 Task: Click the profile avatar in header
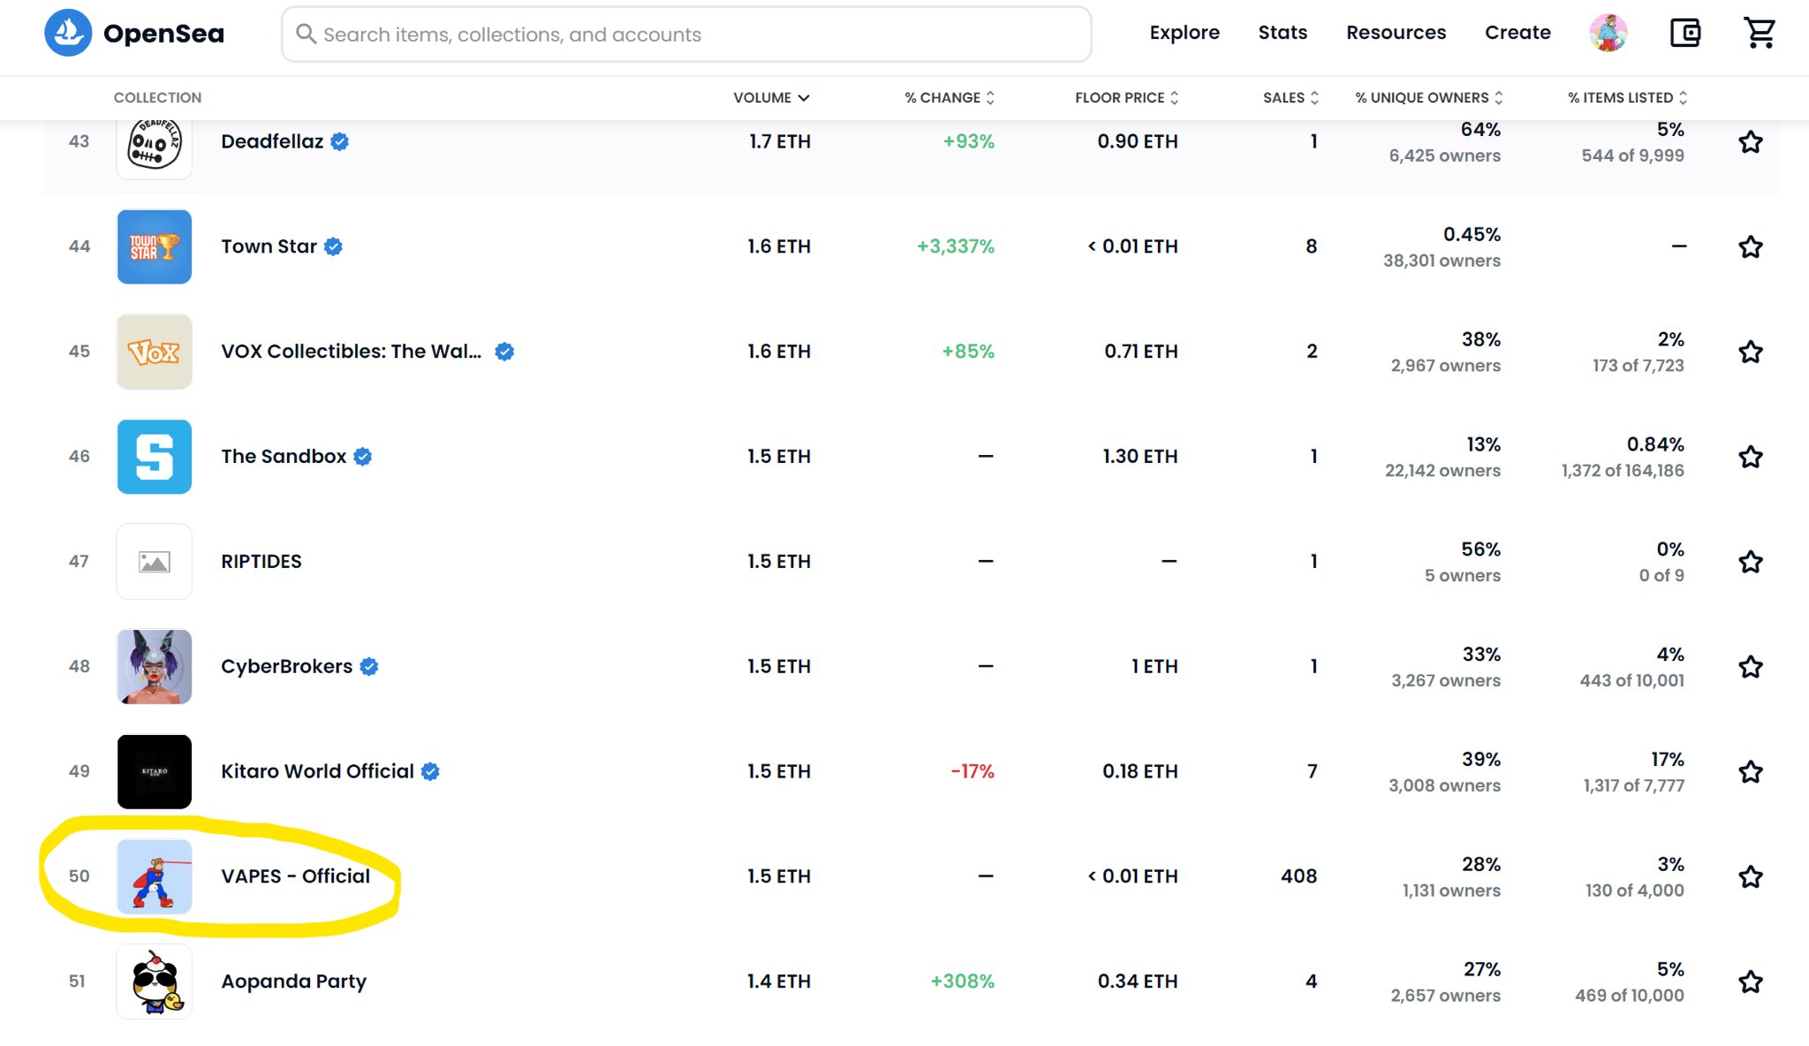click(1608, 34)
